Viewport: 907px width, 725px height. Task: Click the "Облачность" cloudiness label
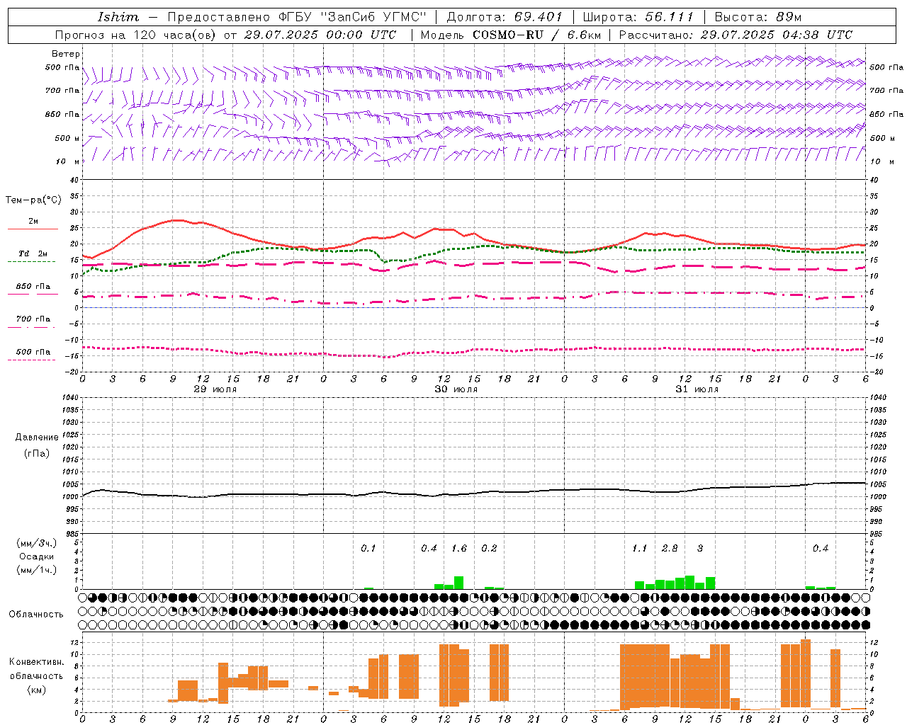click(x=36, y=615)
